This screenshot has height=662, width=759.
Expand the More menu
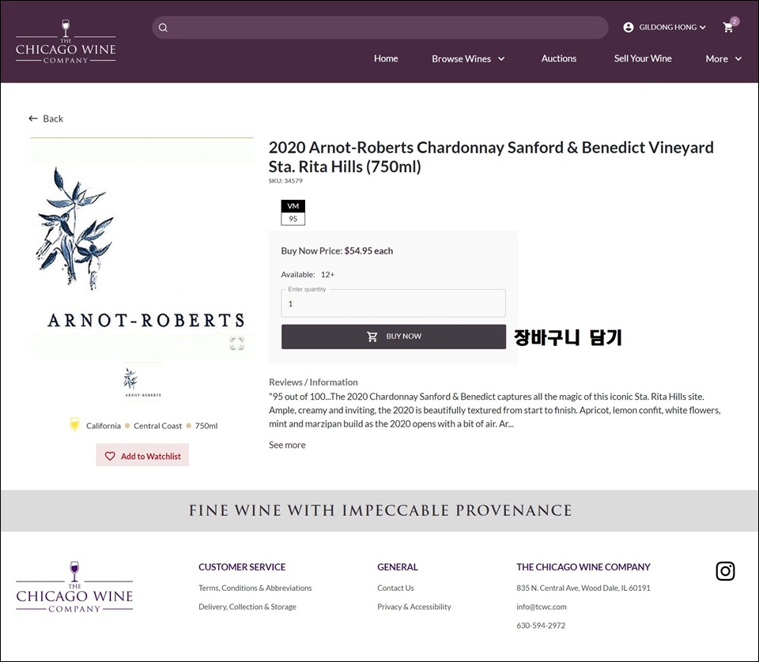tap(723, 58)
